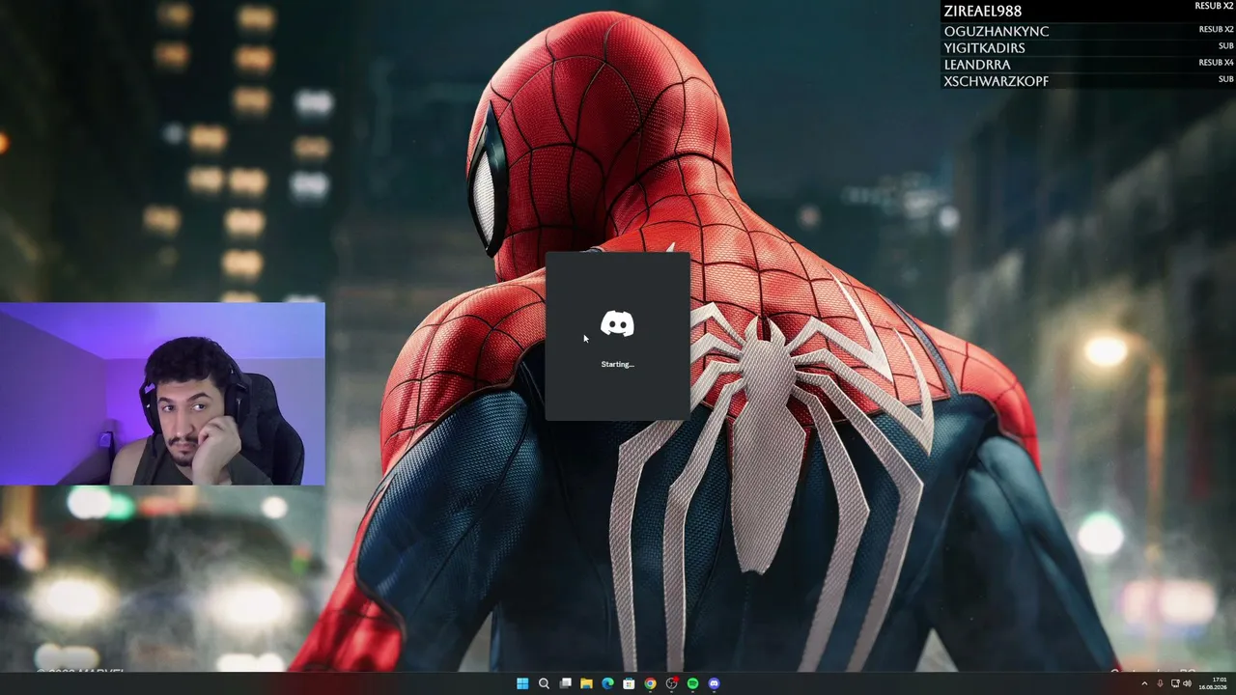Open network settings from the tray
Screen dimensions: 1236x695
[1175, 683]
